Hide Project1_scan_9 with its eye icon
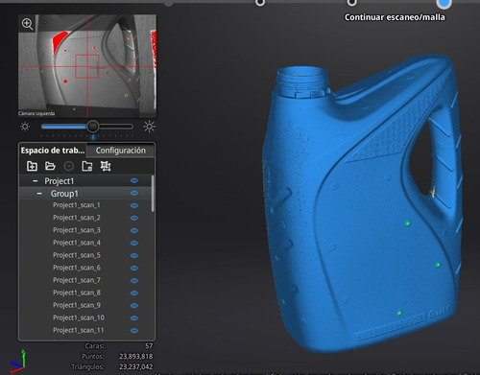 click(x=134, y=306)
